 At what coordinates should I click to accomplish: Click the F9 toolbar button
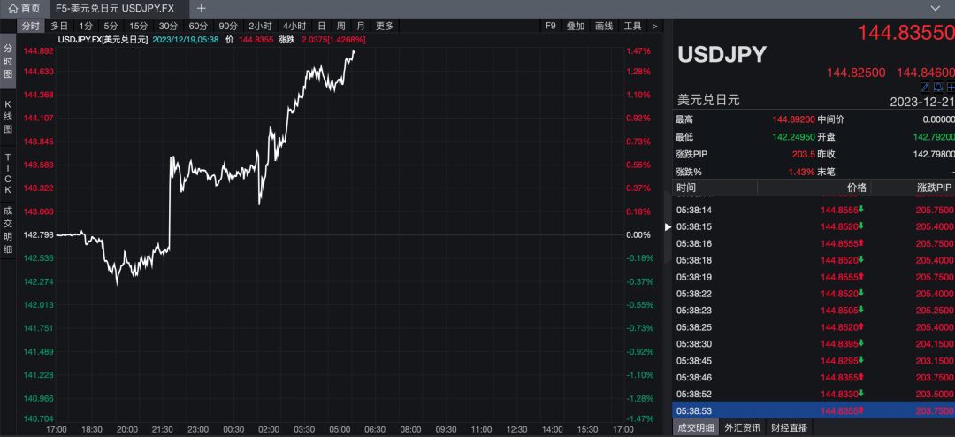coord(550,26)
